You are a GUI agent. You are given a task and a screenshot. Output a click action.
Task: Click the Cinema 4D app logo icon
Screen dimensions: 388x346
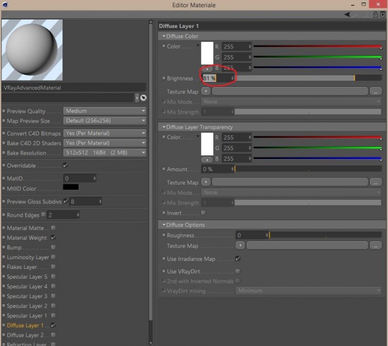pos(5,5)
